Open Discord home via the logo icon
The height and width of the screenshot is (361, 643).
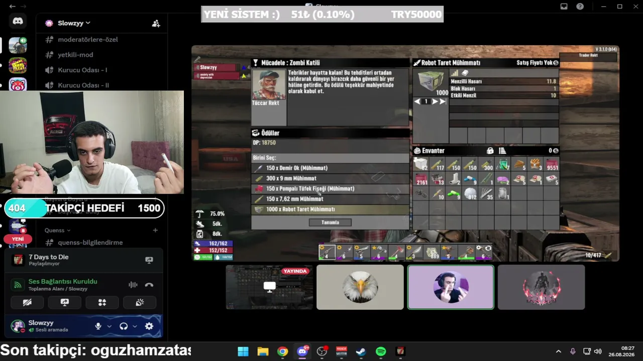pos(18,21)
